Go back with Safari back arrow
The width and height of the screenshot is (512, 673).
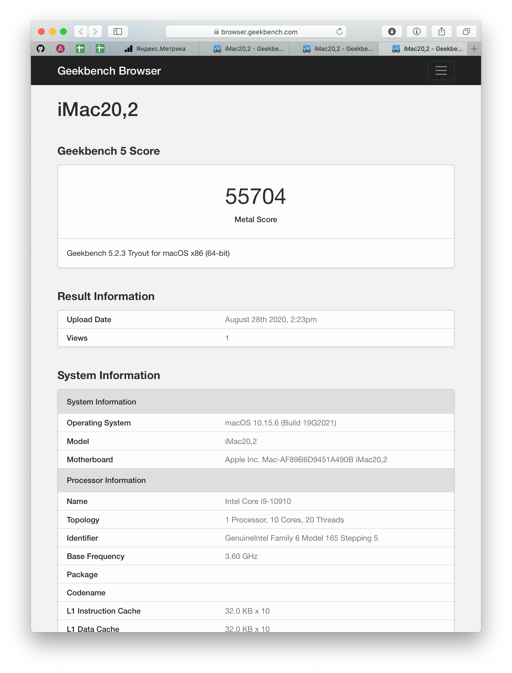coord(81,31)
